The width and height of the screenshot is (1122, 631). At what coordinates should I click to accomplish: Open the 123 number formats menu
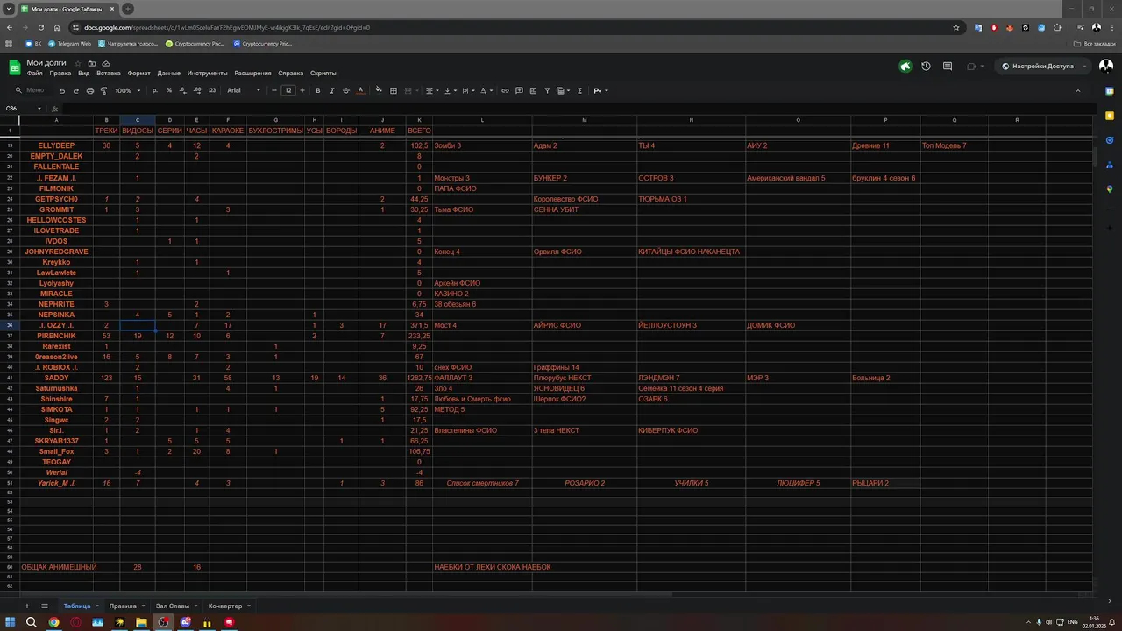pyautogui.click(x=211, y=90)
